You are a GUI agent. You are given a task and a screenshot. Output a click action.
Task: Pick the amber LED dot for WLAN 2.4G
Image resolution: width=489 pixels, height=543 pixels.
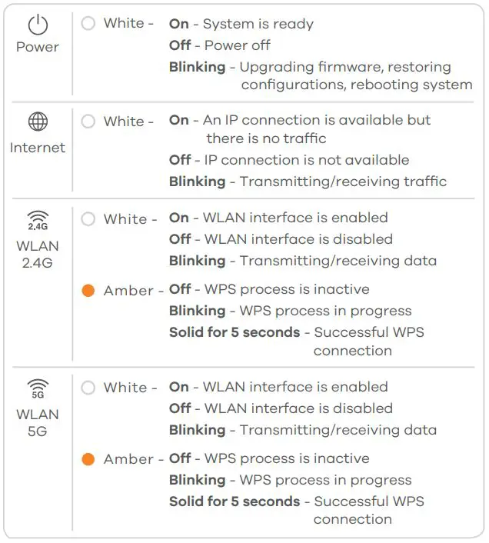click(88, 291)
